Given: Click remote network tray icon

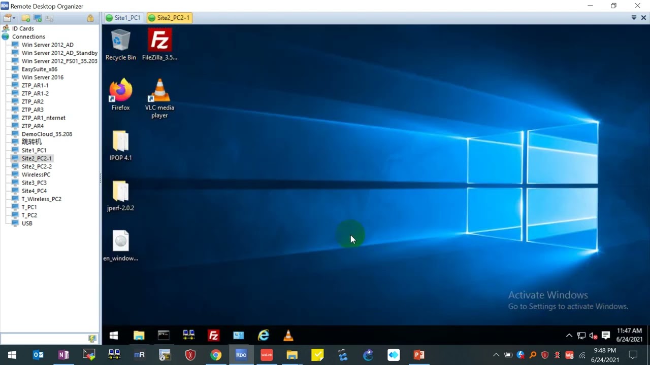Looking at the screenshot, I should coord(581,335).
